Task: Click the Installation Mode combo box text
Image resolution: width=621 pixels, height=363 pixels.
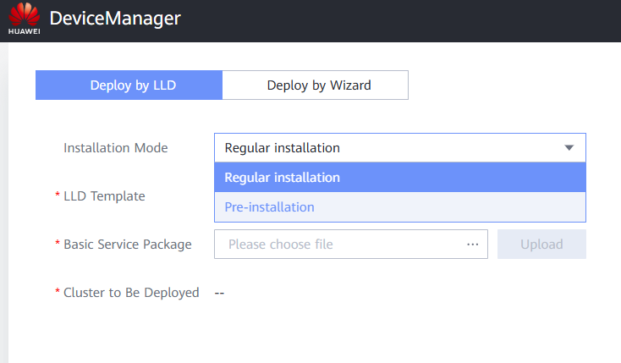Action: point(283,148)
